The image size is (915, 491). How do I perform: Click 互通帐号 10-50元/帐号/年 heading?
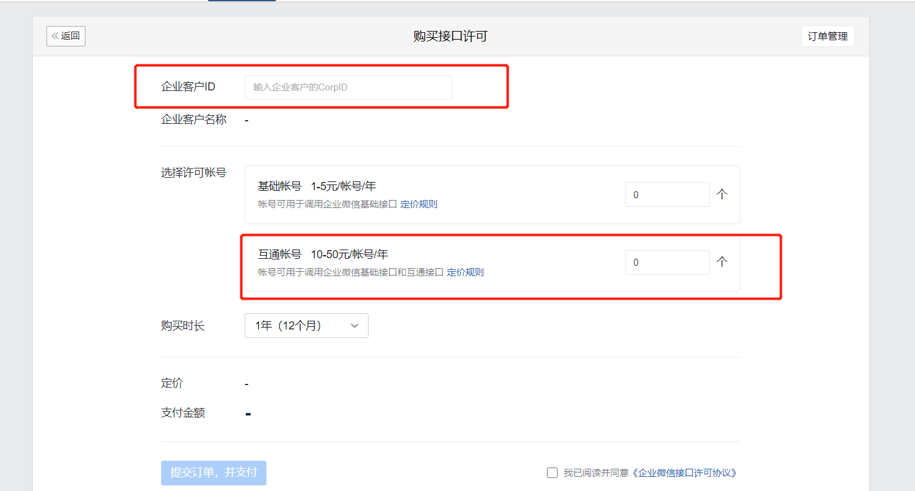pyautogui.click(x=323, y=254)
